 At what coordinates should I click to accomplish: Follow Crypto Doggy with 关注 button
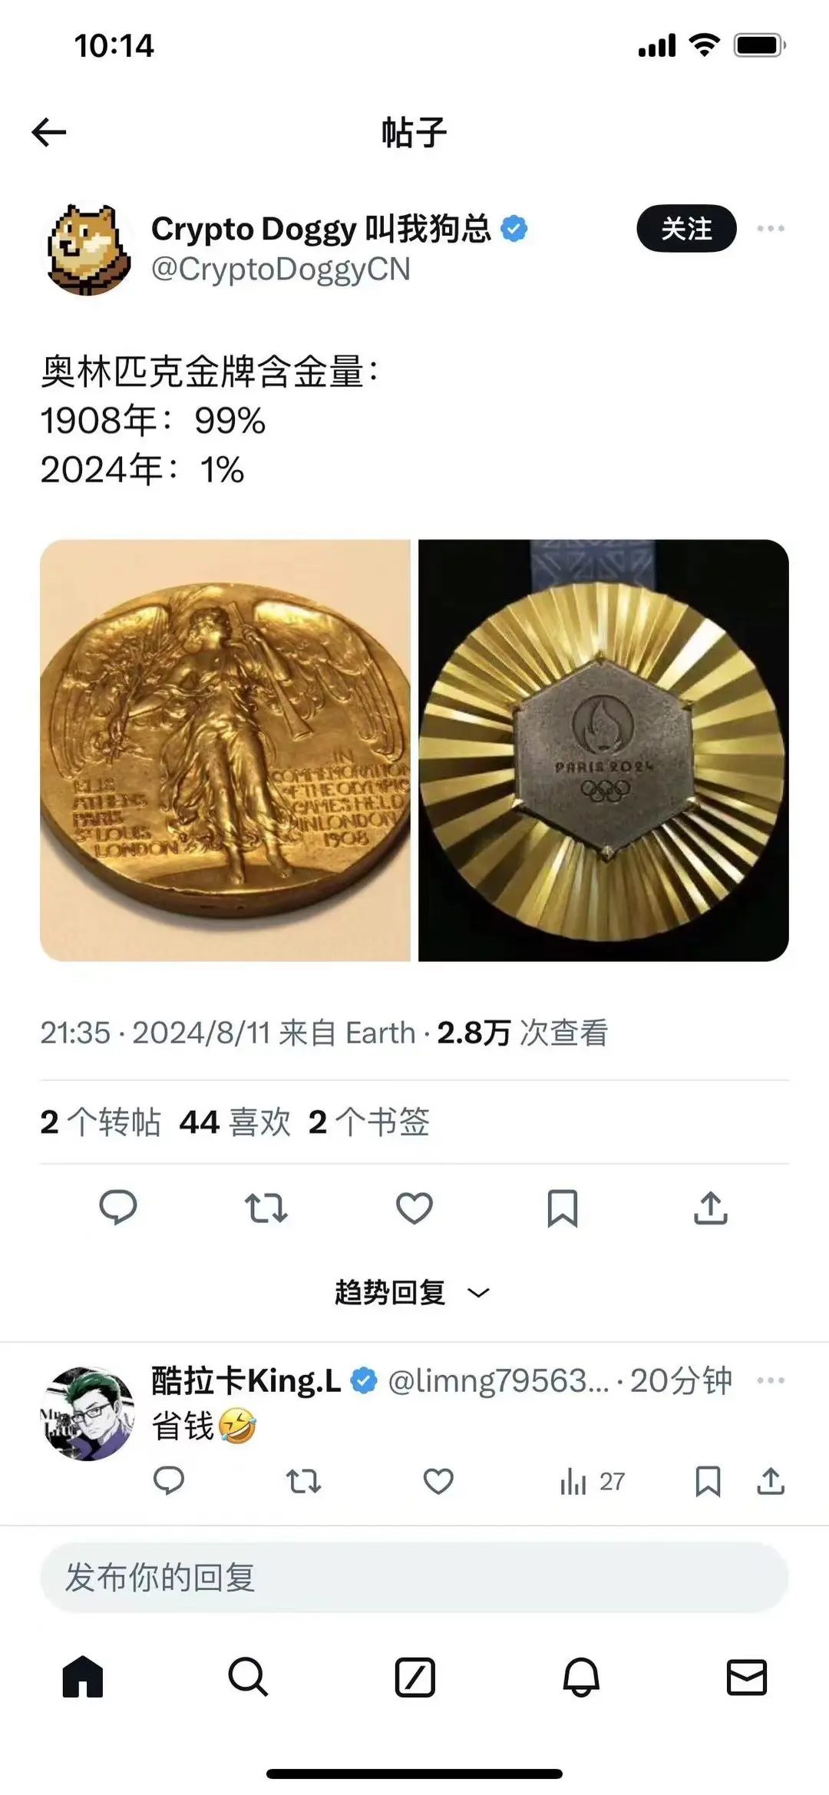pos(687,228)
